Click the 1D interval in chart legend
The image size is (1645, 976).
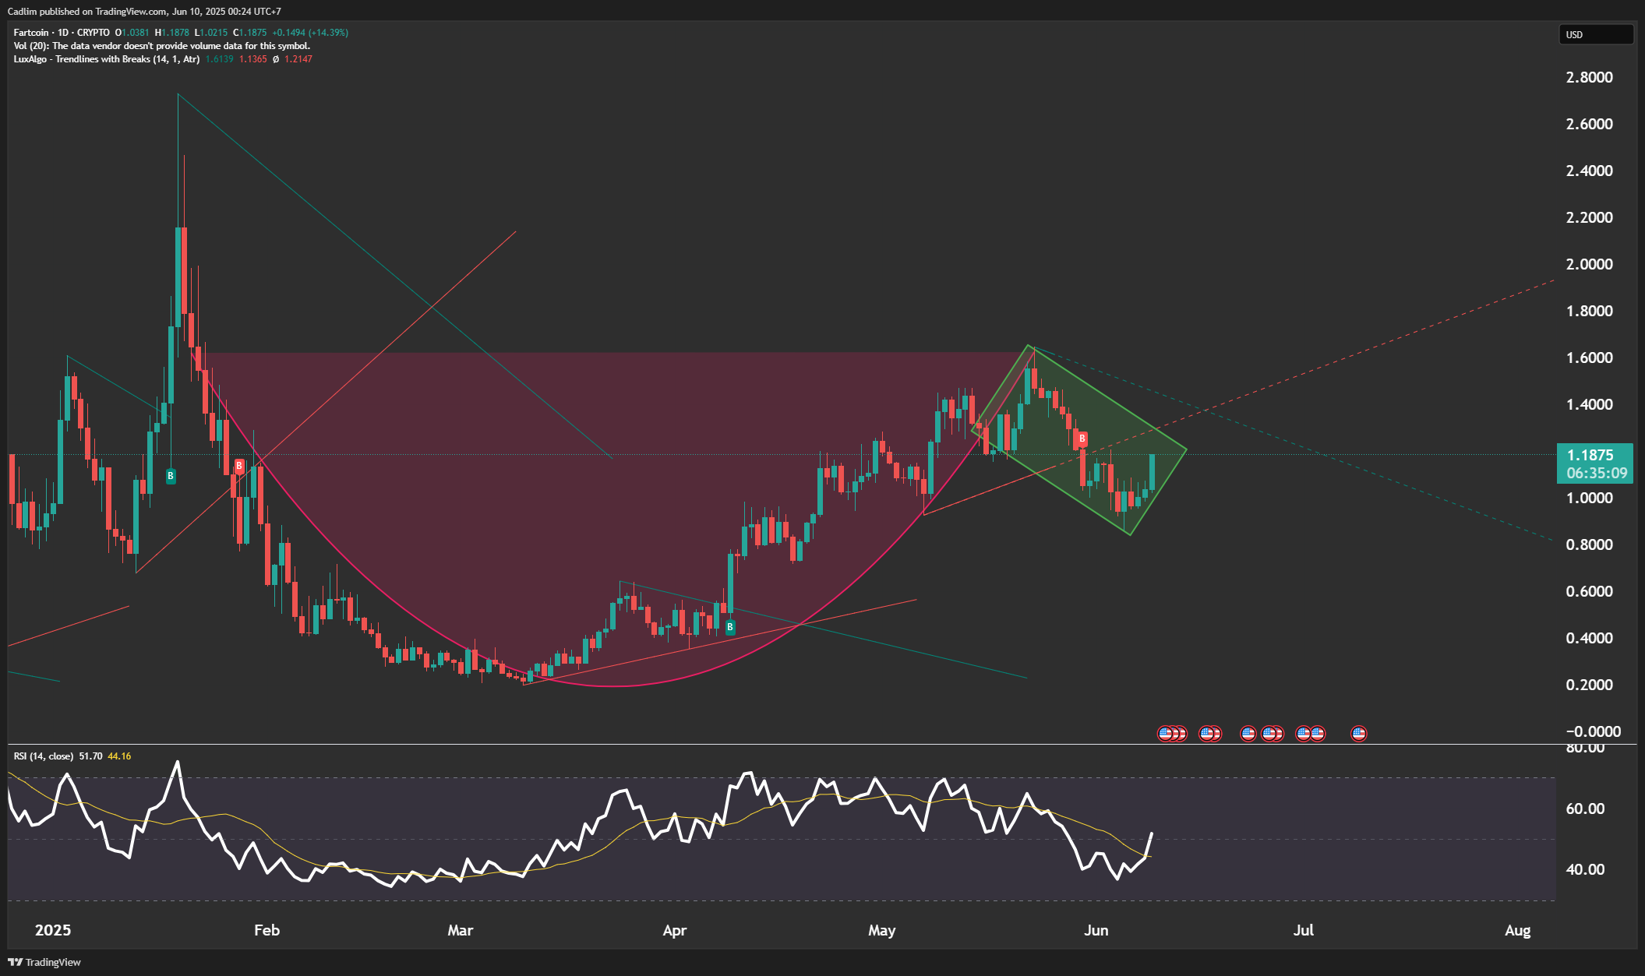coord(63,33)
